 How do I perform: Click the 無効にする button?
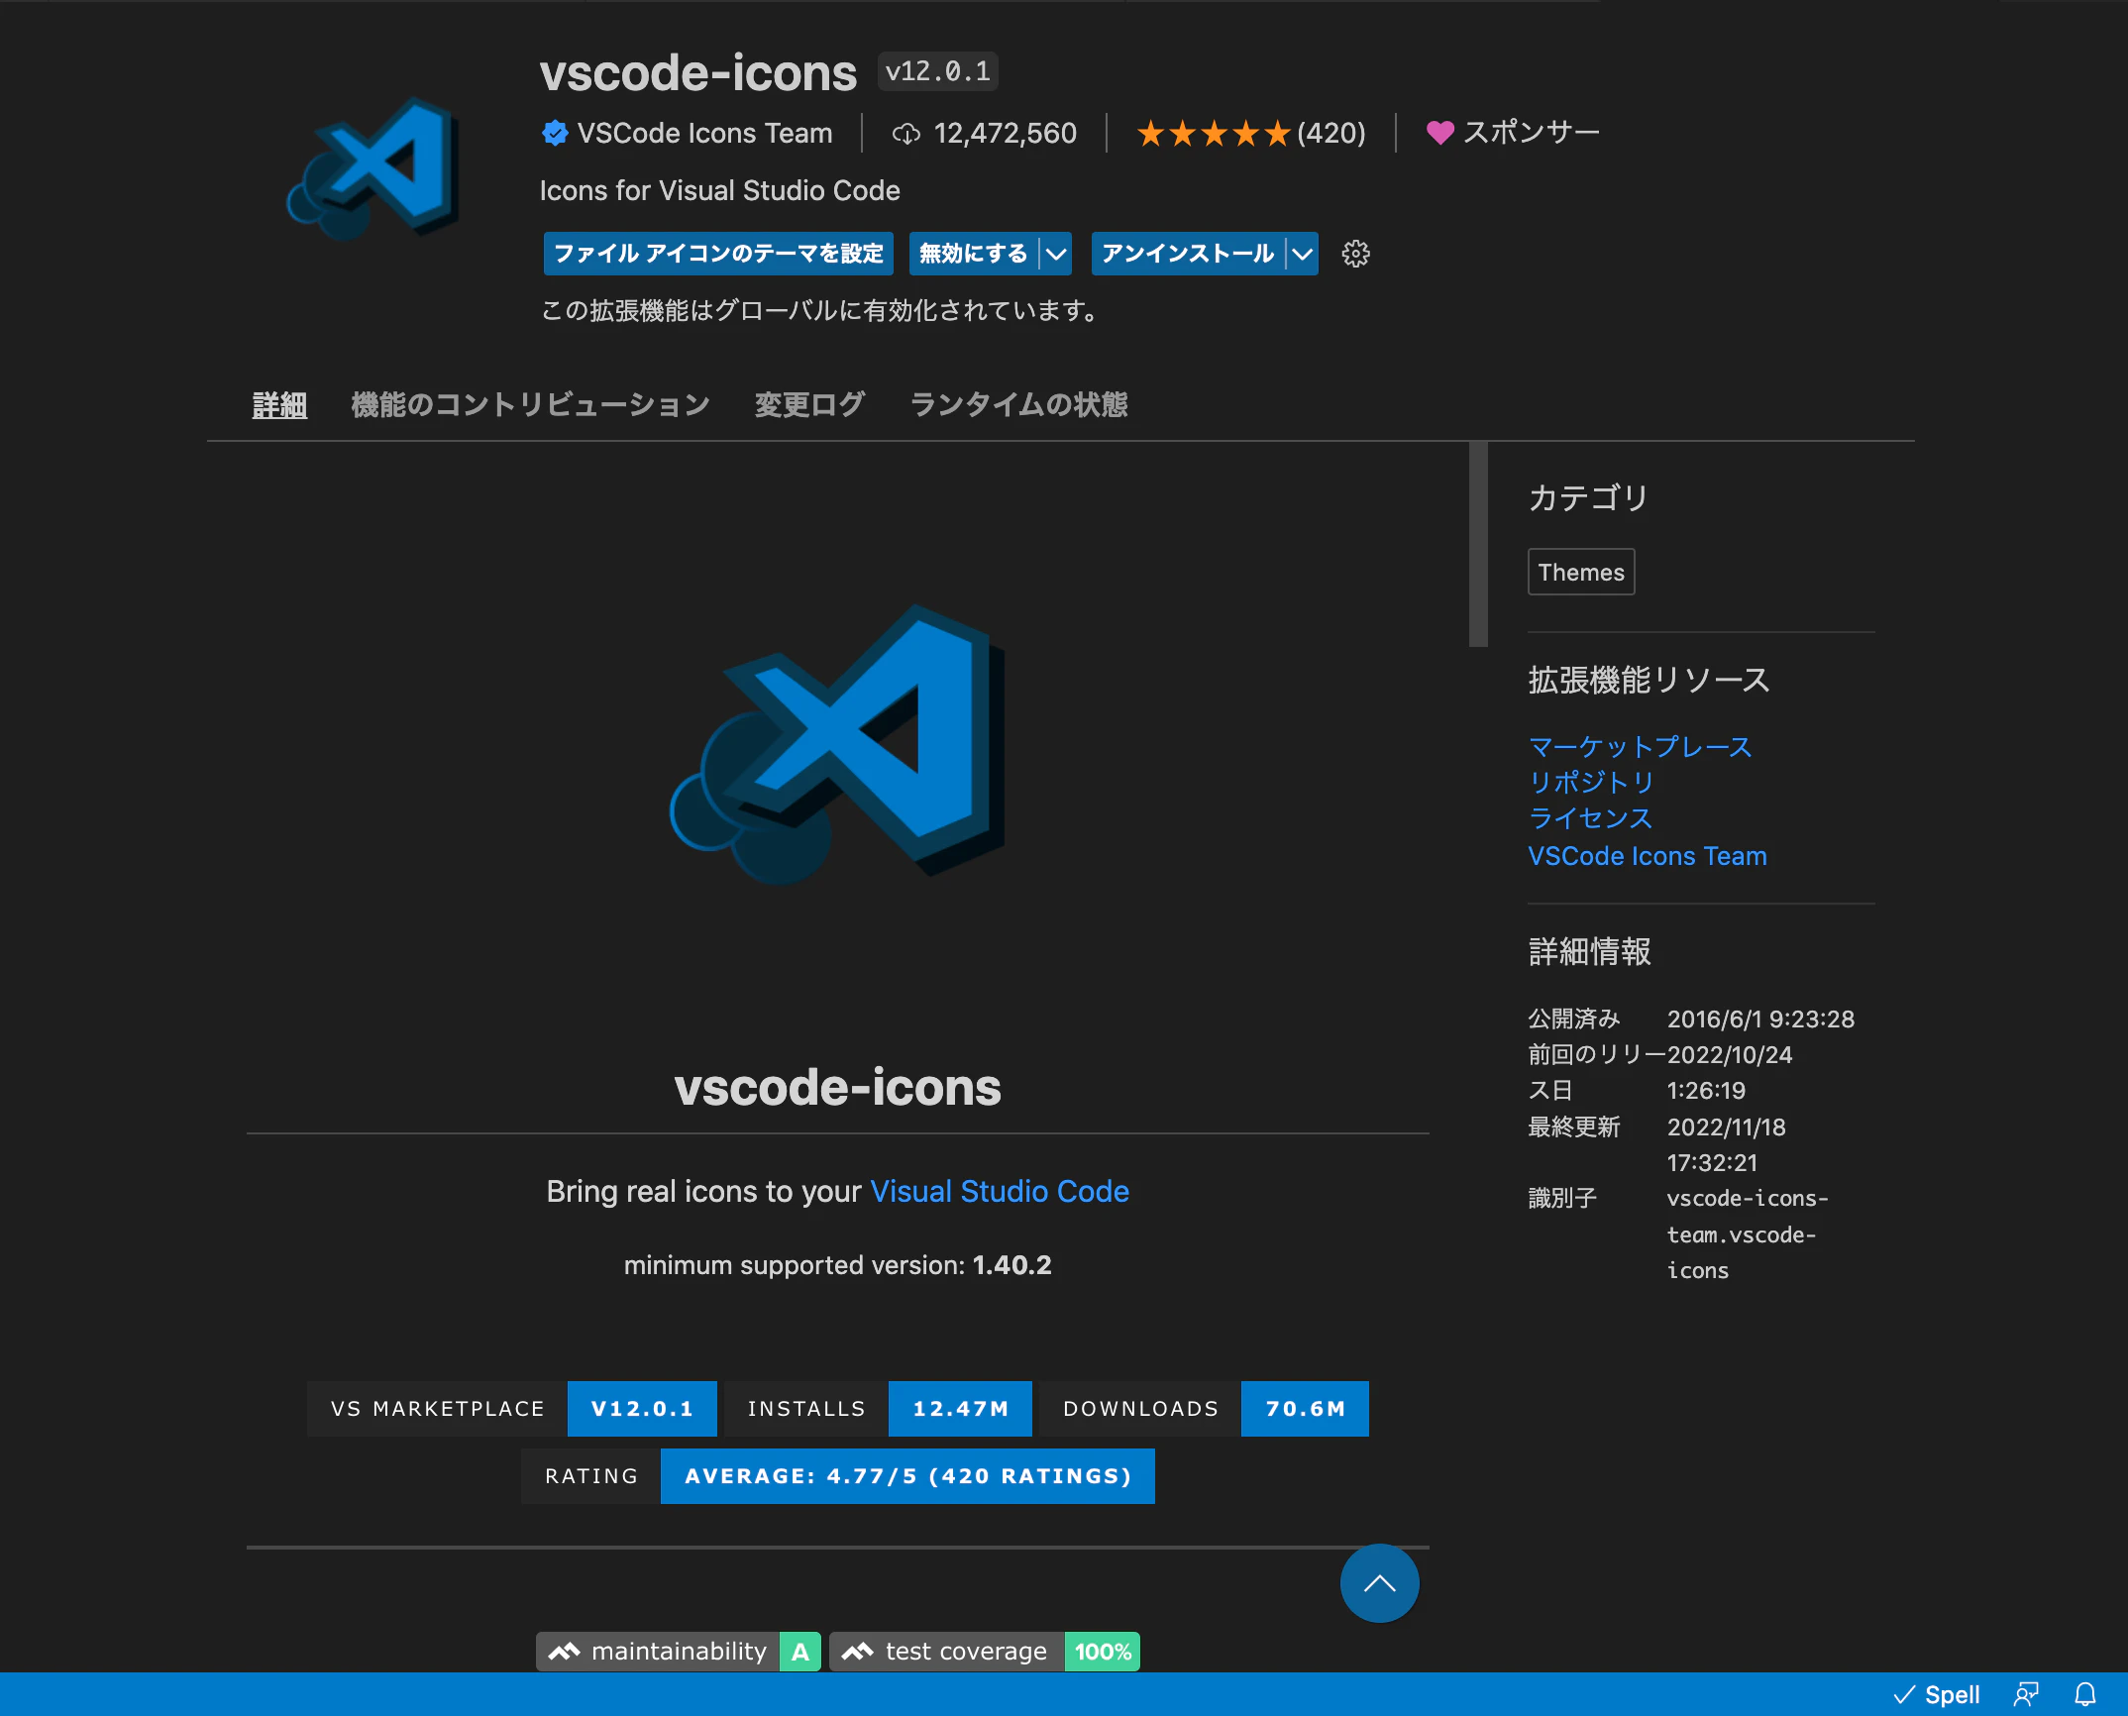click(974, 255)
